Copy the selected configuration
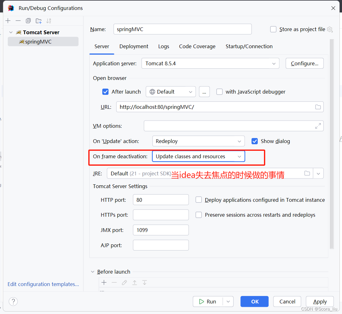 28,21
